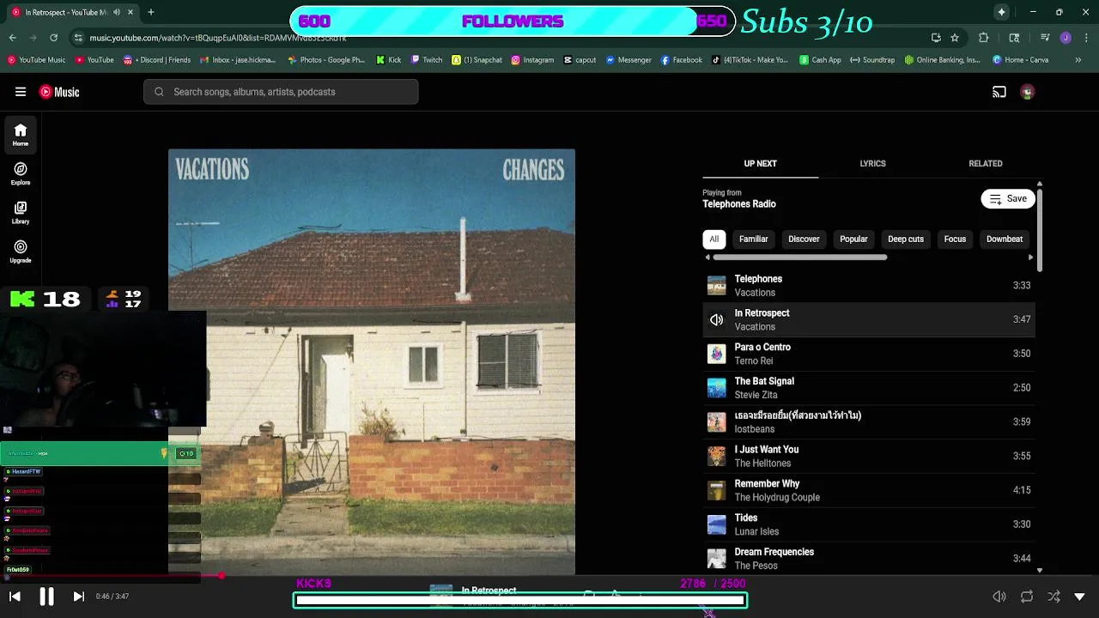
Task: Select the Familiar filter chip
Action: coord(754,239)
